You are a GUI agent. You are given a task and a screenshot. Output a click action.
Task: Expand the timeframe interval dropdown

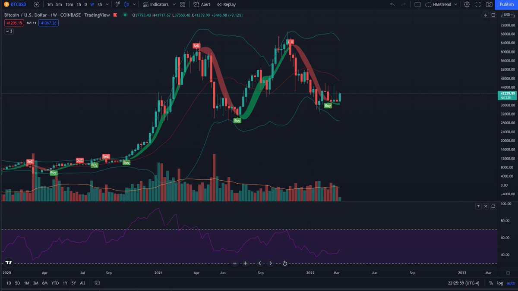(x=107, y=4)
